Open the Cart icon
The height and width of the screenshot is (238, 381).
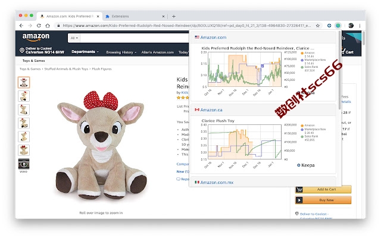(347, 51)
